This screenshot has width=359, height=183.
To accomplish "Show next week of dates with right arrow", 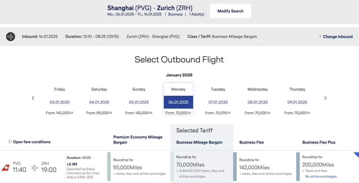I will click(325, 98).
